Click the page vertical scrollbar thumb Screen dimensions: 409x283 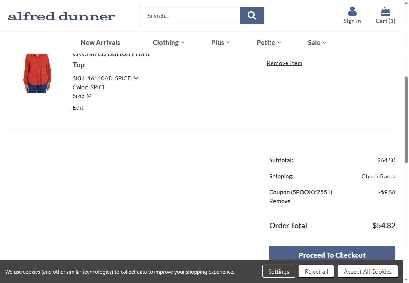406,120
